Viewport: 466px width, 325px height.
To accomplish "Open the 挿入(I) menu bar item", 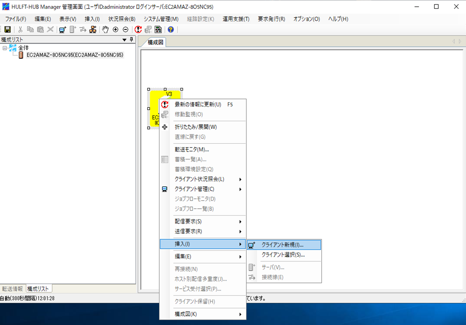I will (92, 19).
